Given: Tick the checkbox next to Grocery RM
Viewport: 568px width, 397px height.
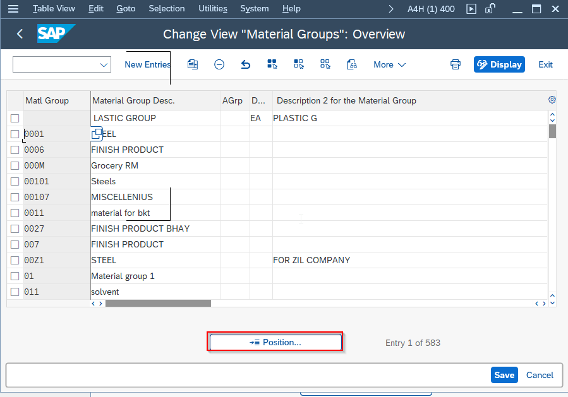Looking at the screenshot, I should point(15,165).
